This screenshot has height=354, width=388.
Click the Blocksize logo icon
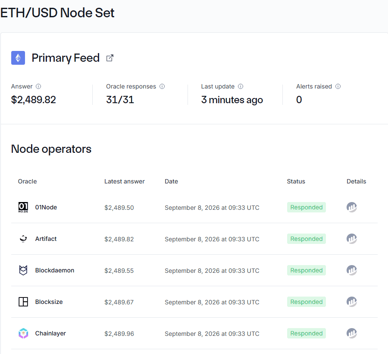(23, 302)
